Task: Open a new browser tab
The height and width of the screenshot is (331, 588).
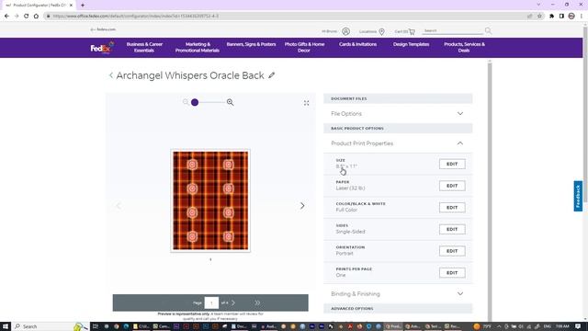Action: (83, 6)
